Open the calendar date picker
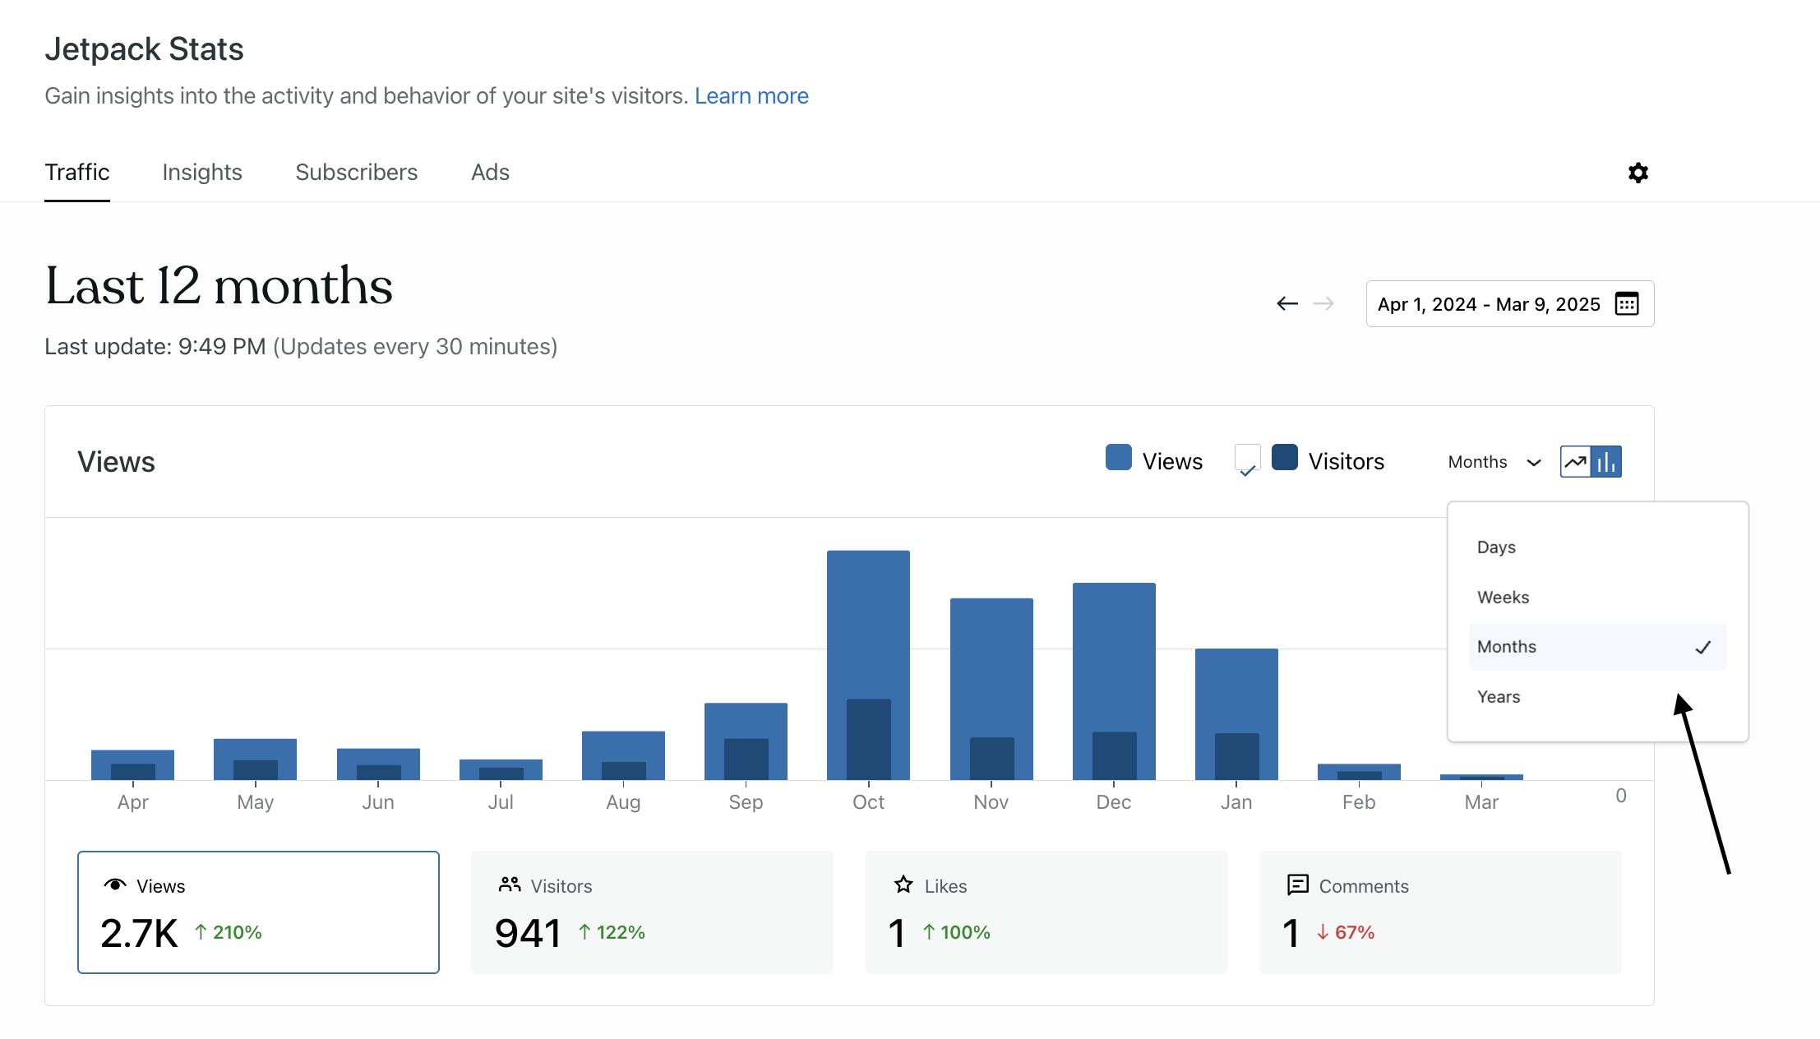 pos(1625,303)
